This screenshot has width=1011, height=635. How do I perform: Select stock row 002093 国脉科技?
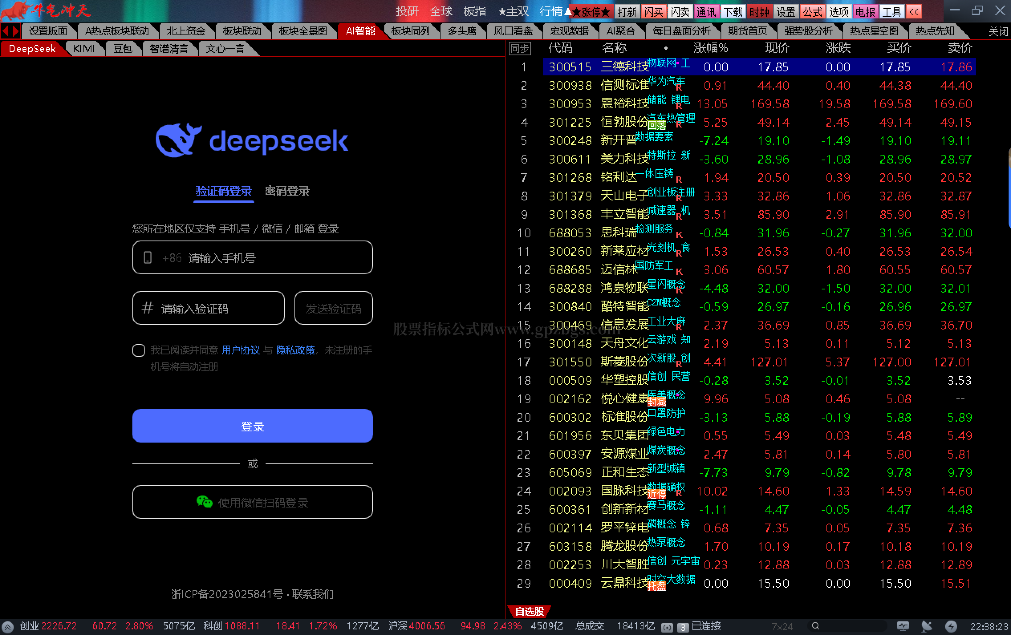coord(741,491)
